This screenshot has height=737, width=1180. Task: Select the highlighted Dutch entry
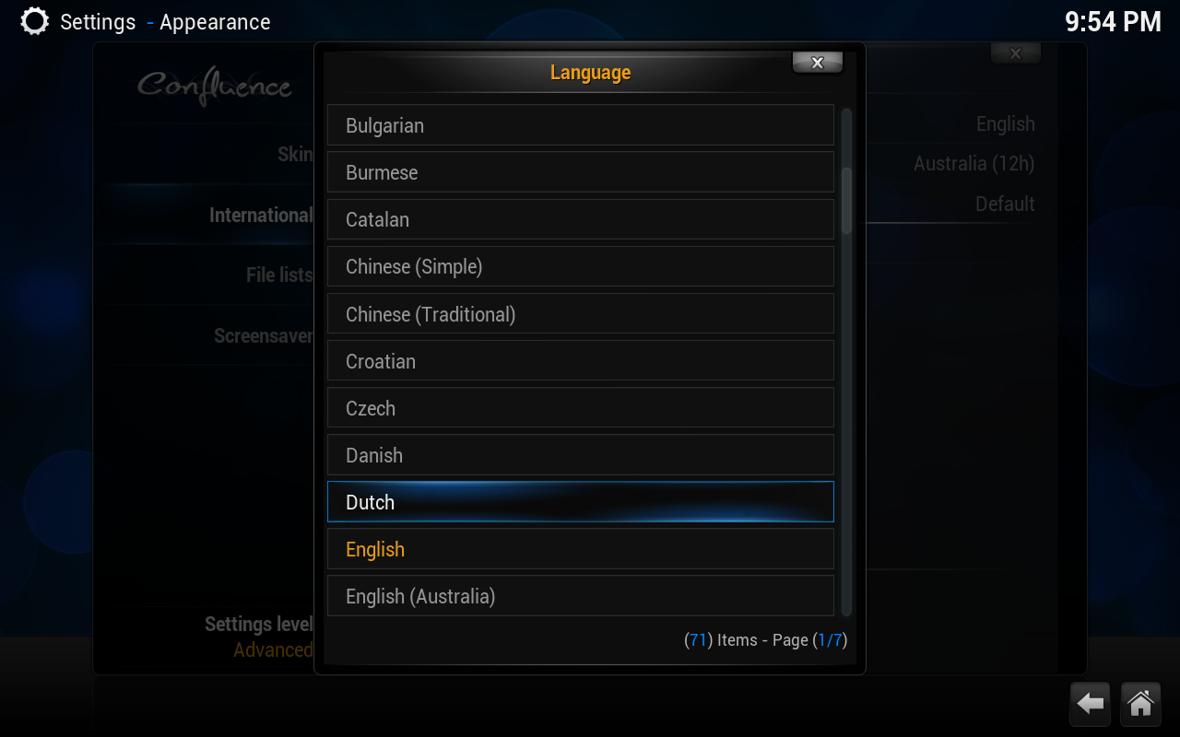[x=581, y=502]
